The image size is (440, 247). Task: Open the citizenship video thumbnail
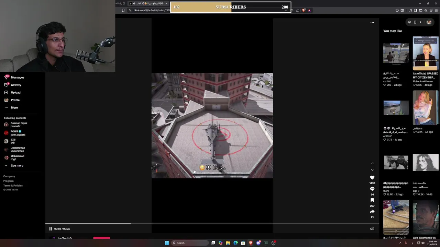tap(426, 53)
